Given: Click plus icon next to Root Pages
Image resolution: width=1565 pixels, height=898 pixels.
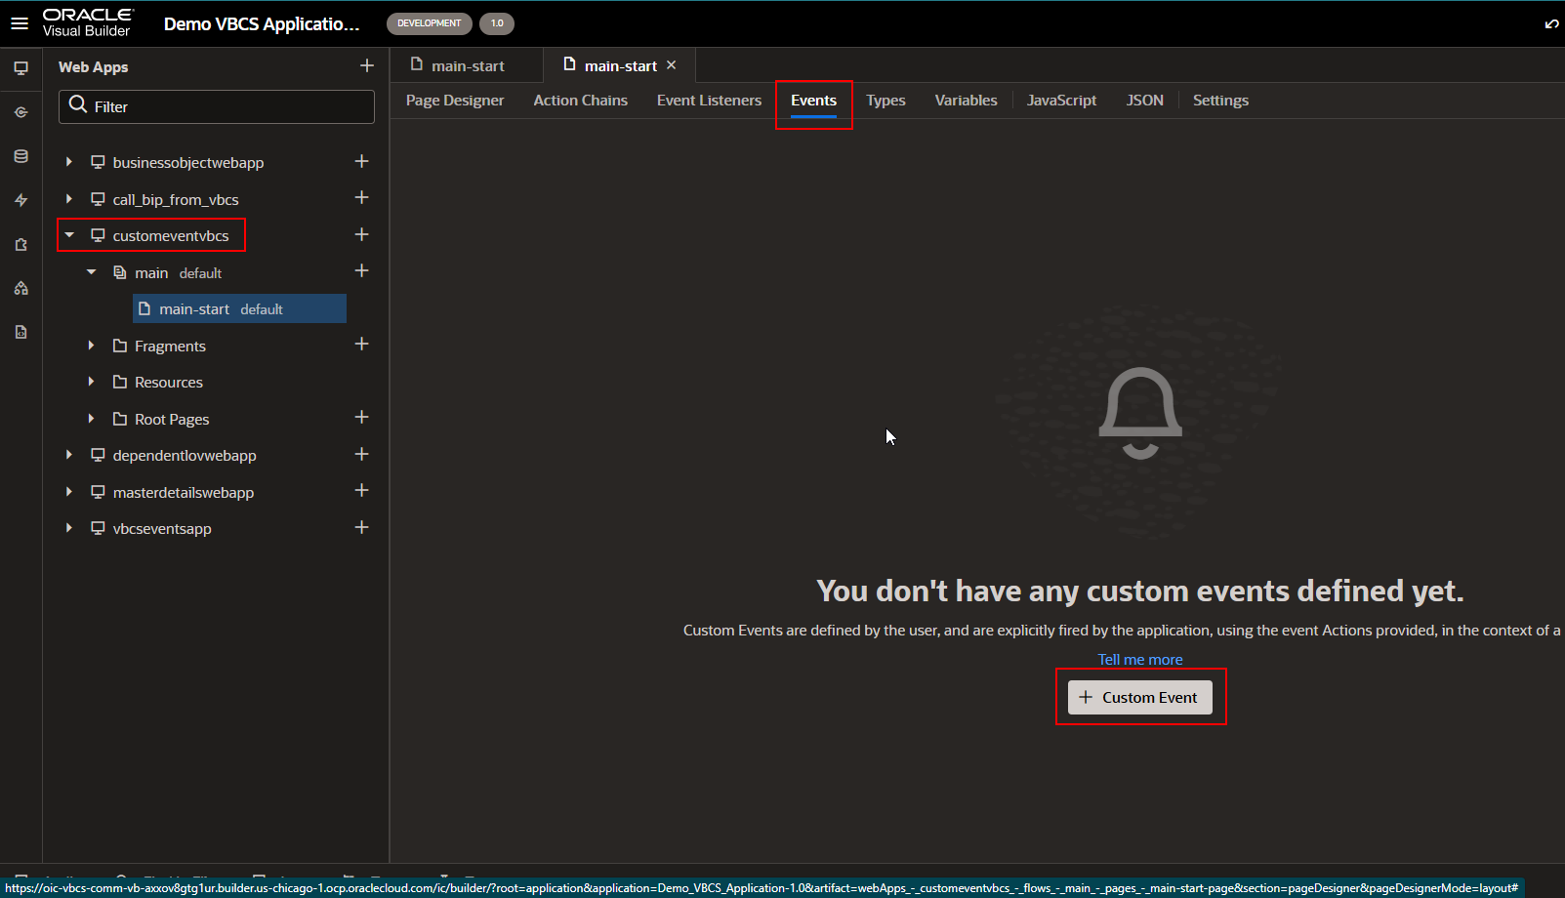Looking at the screenshot, I should pos(361,417).
